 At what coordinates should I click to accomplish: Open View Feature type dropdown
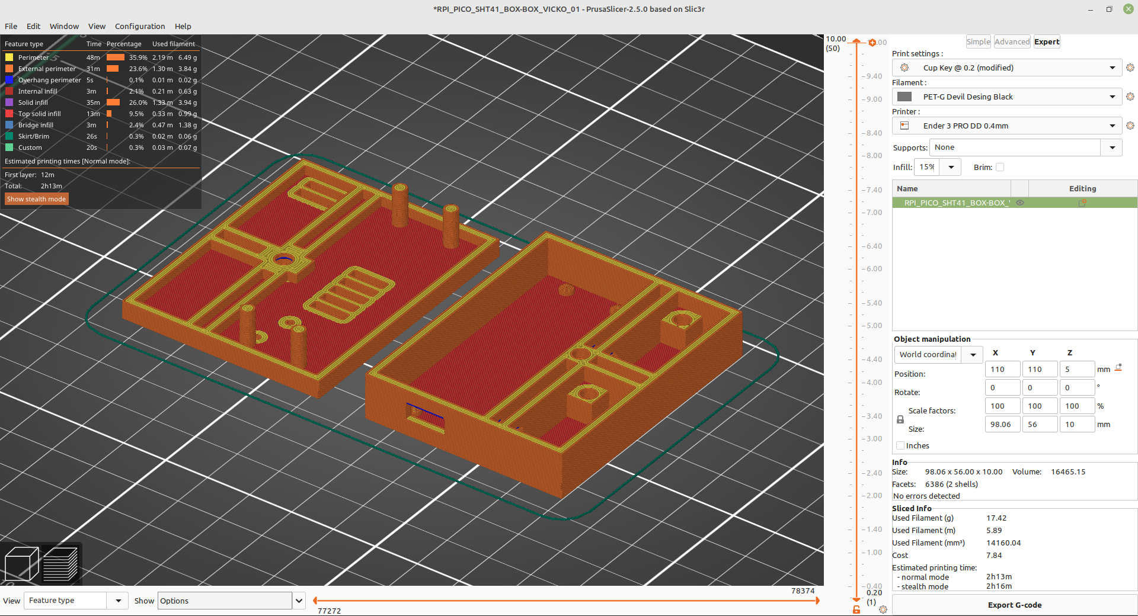tap(119, 601)
